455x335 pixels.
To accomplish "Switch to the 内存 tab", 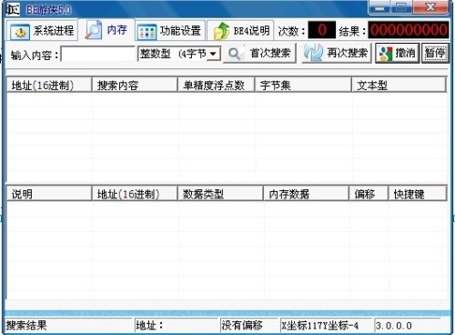I will 106,30.
